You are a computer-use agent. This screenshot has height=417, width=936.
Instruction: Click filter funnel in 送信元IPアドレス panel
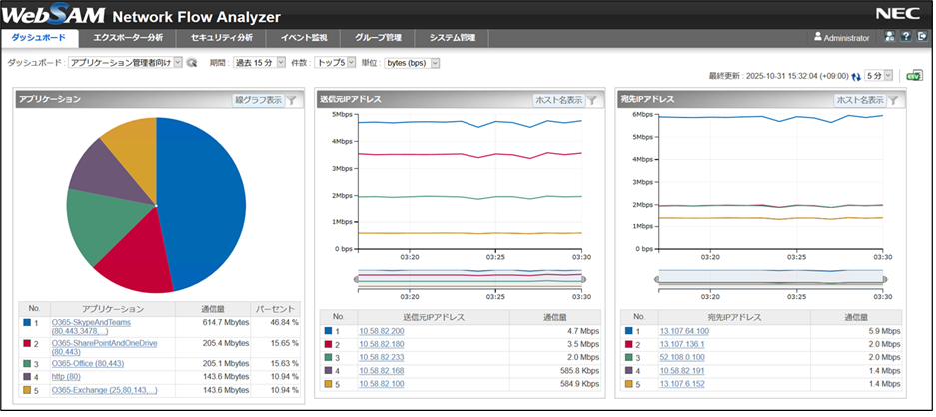[592, 100]
